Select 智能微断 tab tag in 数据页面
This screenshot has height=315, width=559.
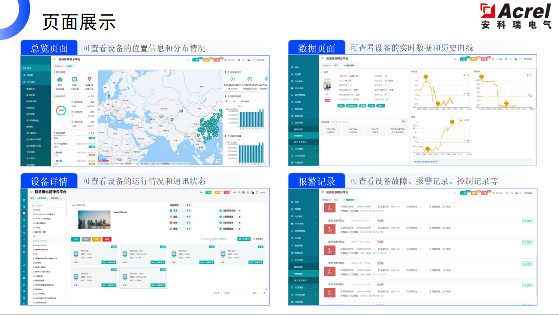[x=351, y=66]
